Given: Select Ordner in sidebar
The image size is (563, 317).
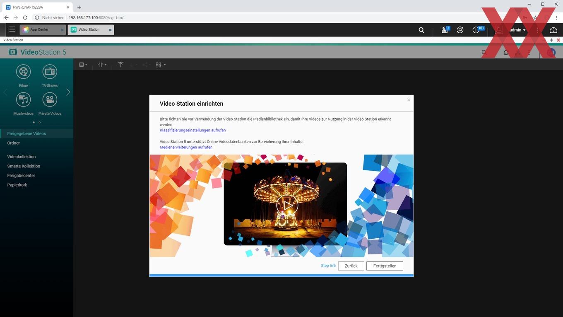Looking at the screenshot, I should (36, 143).
